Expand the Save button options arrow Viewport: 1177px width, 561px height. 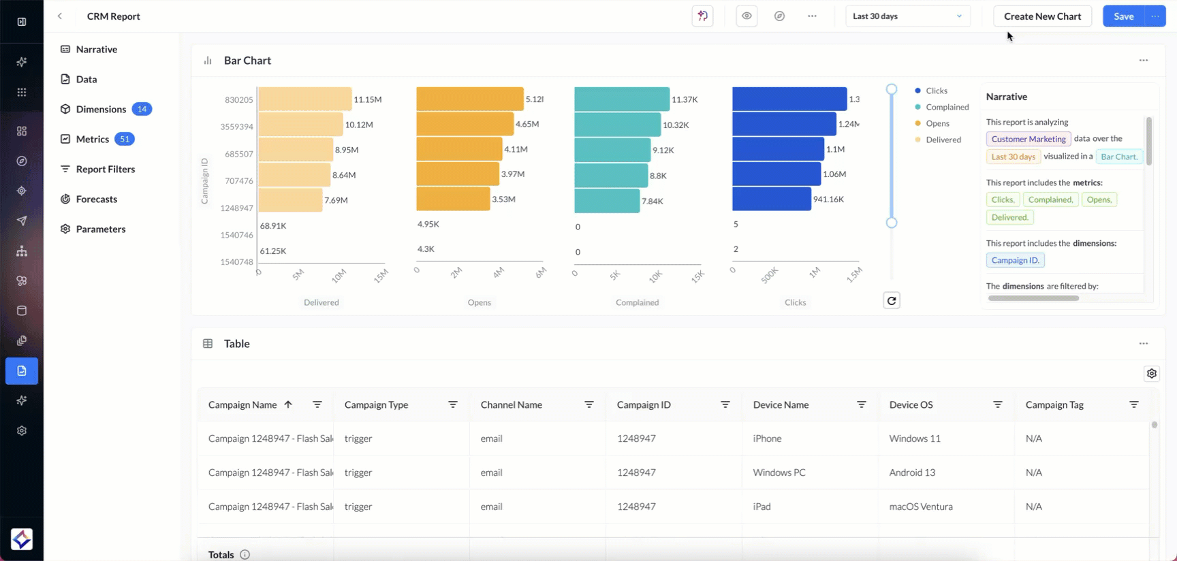(x=1155, y=16)
